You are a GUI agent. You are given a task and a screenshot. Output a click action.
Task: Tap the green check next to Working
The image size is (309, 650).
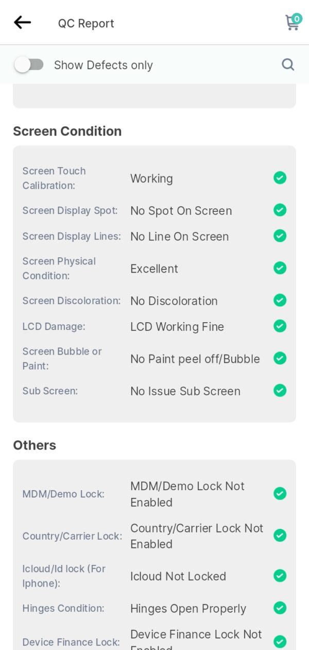pyautogui.click(x=280, y=178)
